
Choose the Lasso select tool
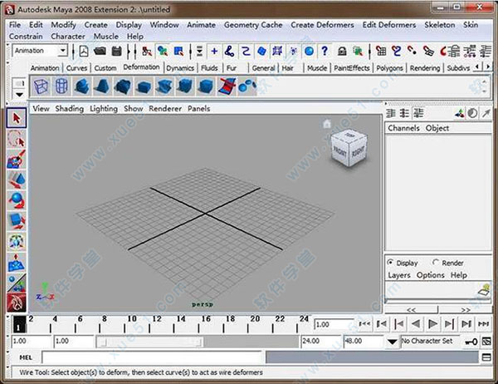(17, 139)
